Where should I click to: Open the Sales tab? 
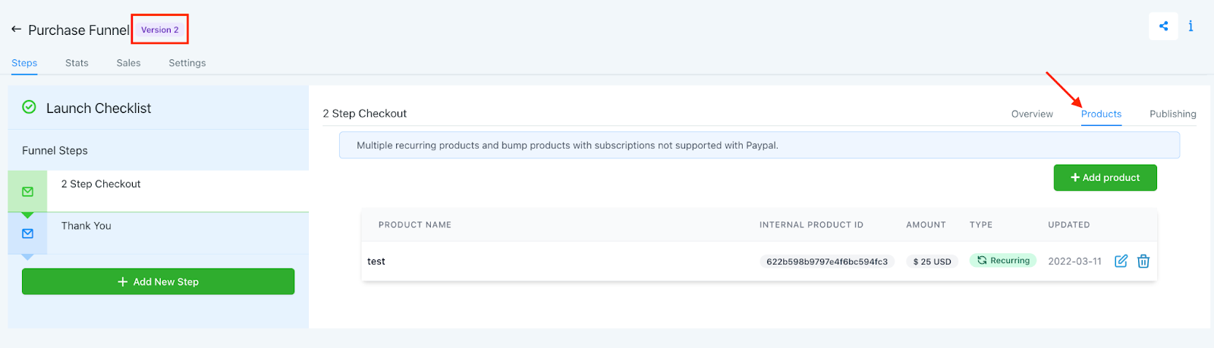[x=128, y=63]
